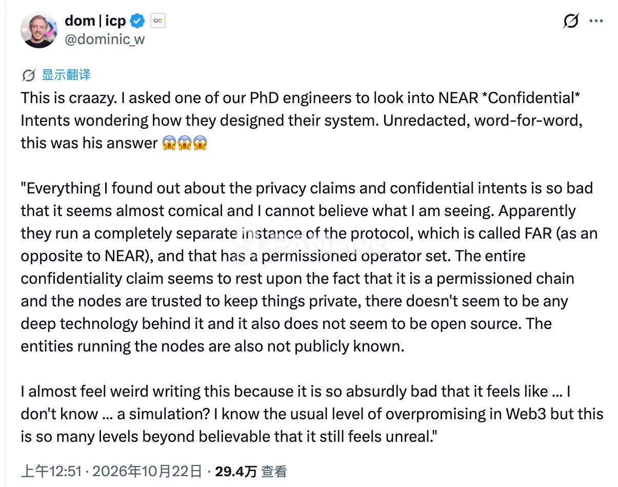The height and width of the screenshot is (487, 618).
Task: Click the middle screaming face emoji
Action: point(185,143)
